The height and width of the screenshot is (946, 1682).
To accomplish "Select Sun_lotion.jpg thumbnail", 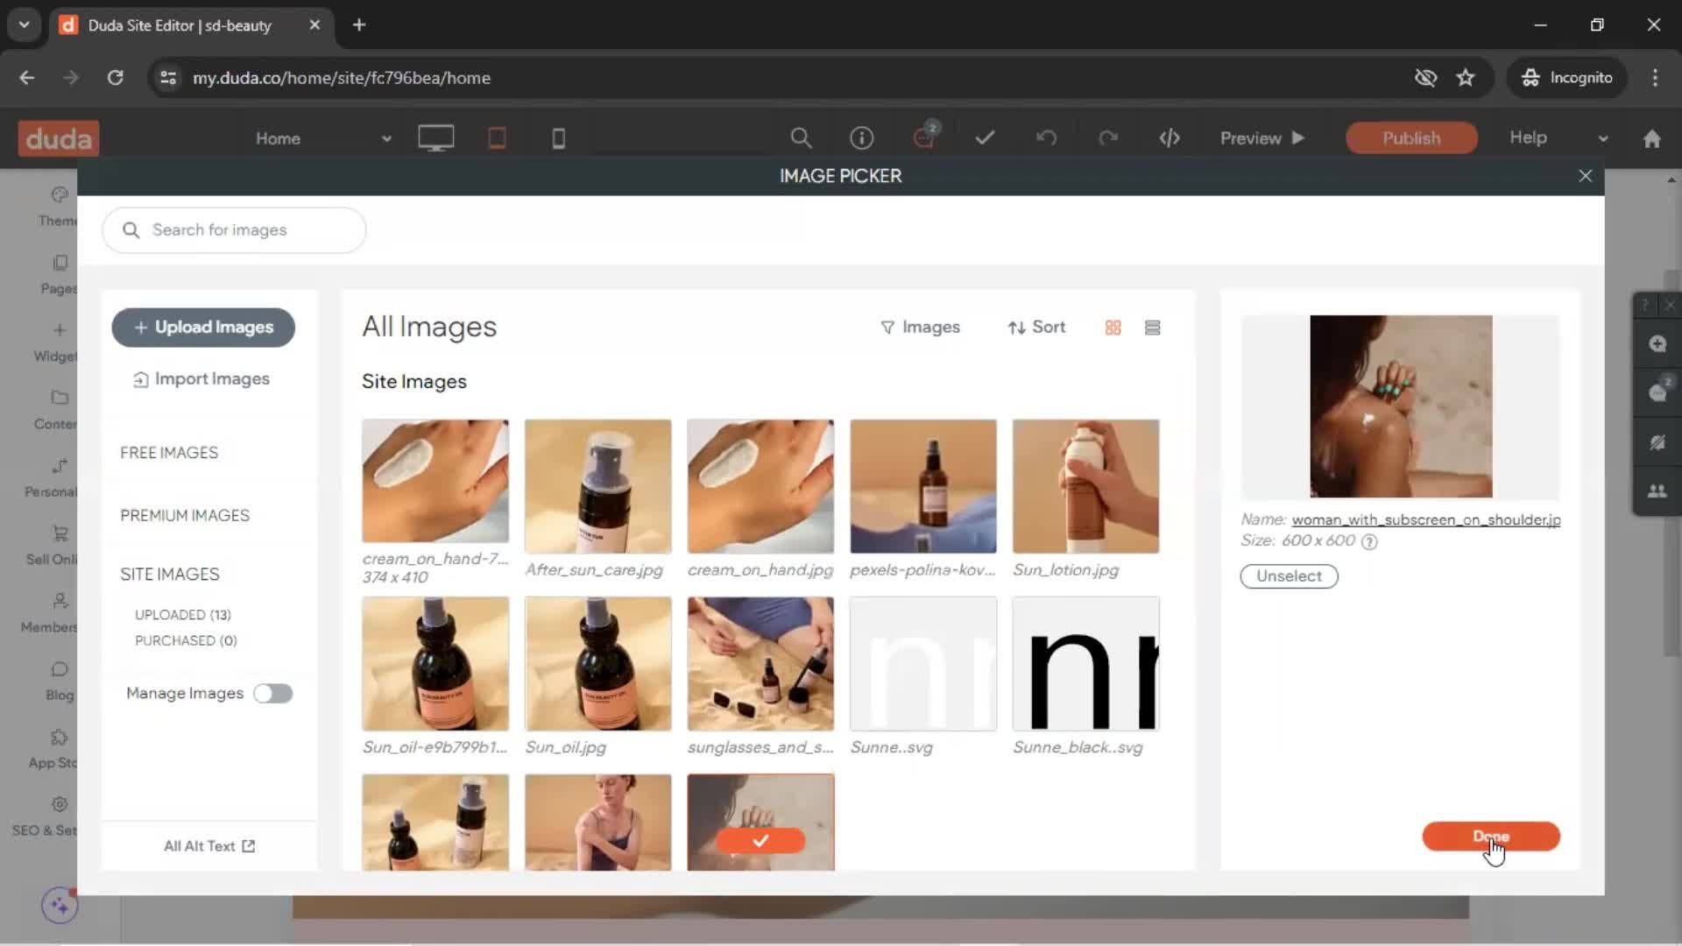I will pyautogui.click(x=1085, y=486).
